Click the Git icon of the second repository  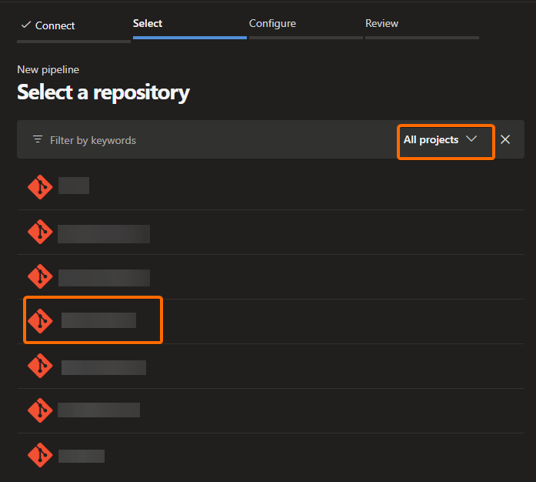(39, 232)
